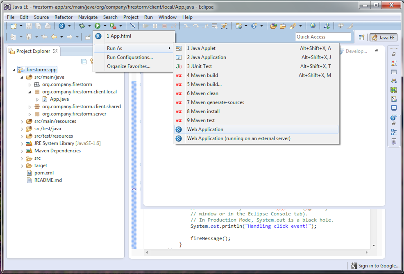Select '1 App.html' launch entry
This screenshot has width=404, height=274.
coord(134,36)
